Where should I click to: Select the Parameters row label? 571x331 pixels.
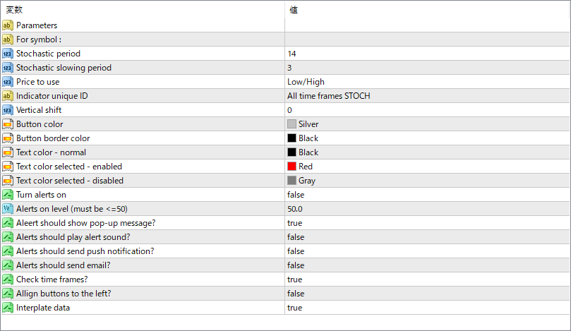tap(37, 25)
